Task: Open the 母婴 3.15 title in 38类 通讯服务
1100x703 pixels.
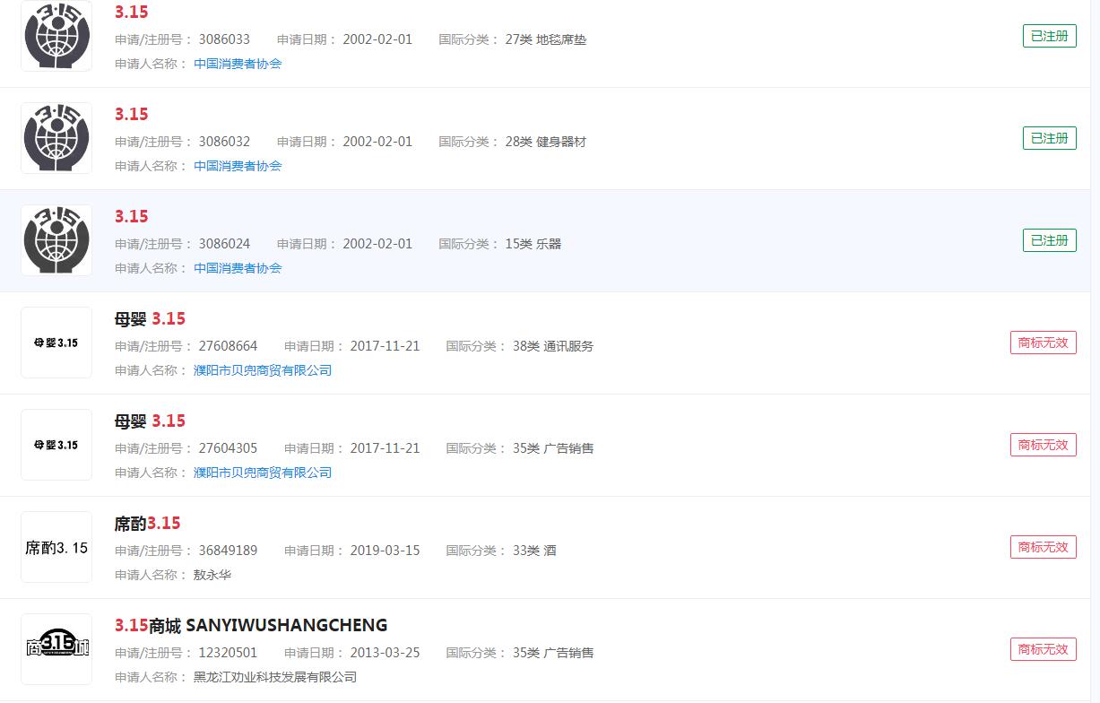Action: [150, 319]
